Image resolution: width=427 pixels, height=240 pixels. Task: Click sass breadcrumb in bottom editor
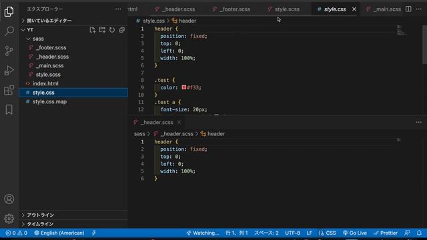[x=139, y=134]
